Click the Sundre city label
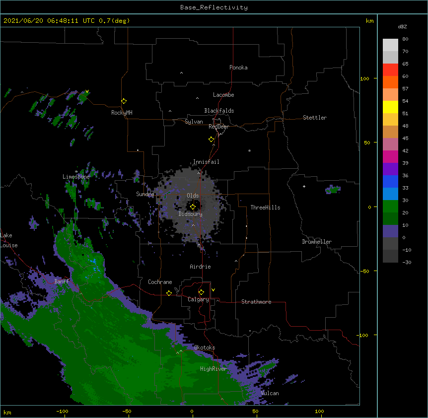Image resolution: width=428 pixels, height=418 pixels. 145,194
